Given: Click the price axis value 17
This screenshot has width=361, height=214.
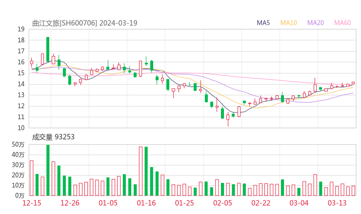Looking at the screenshot, I should [21, 51].
